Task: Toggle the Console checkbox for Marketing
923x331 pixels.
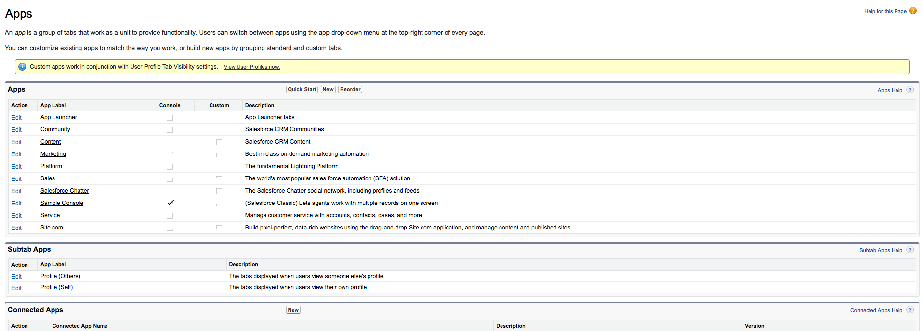Action: (170, 154)
